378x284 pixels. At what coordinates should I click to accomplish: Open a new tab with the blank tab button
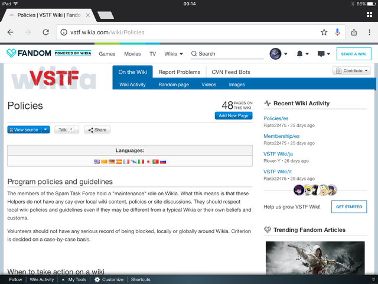coord(106,15)
